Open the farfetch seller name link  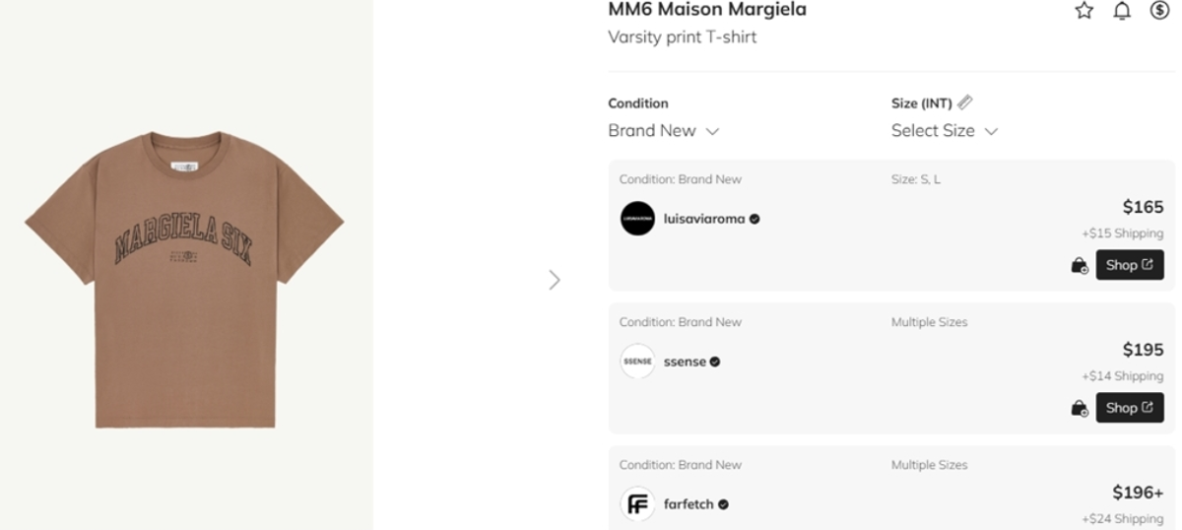coord(689,504)
